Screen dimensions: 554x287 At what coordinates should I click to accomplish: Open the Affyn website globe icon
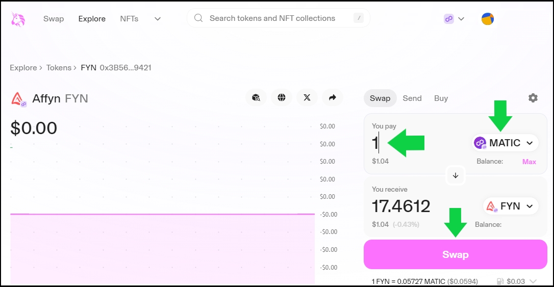point(282,97)
